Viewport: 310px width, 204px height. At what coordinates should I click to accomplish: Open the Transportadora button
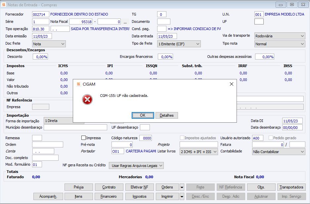[x=291, y=187]
